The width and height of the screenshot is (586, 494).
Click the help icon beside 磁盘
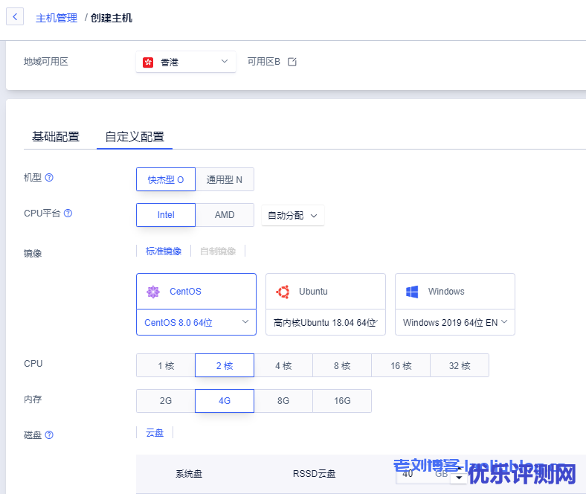(x=49, y=435)
